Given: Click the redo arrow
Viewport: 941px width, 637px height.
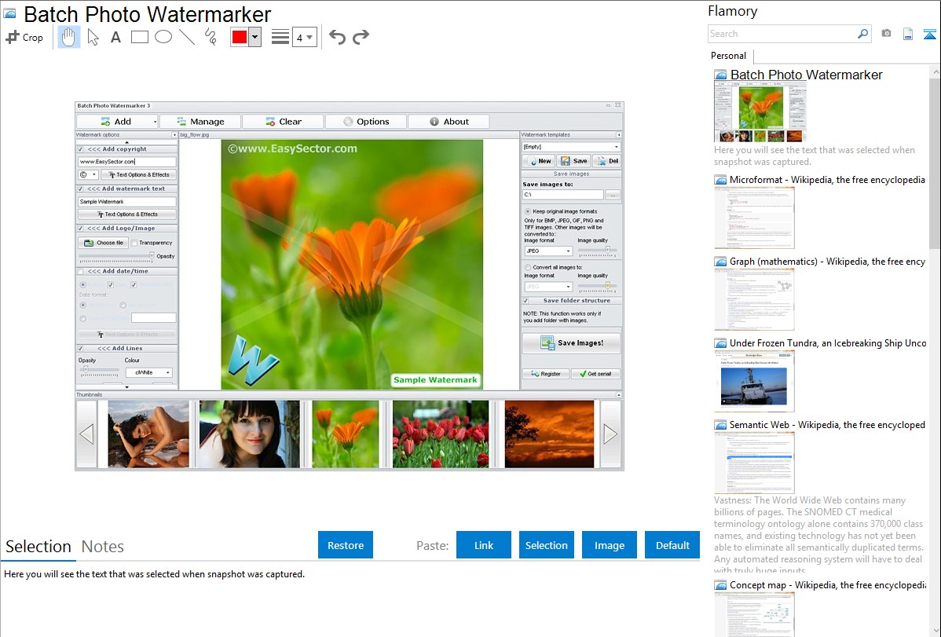Looking at the screenshot, I should coord(361,37).
